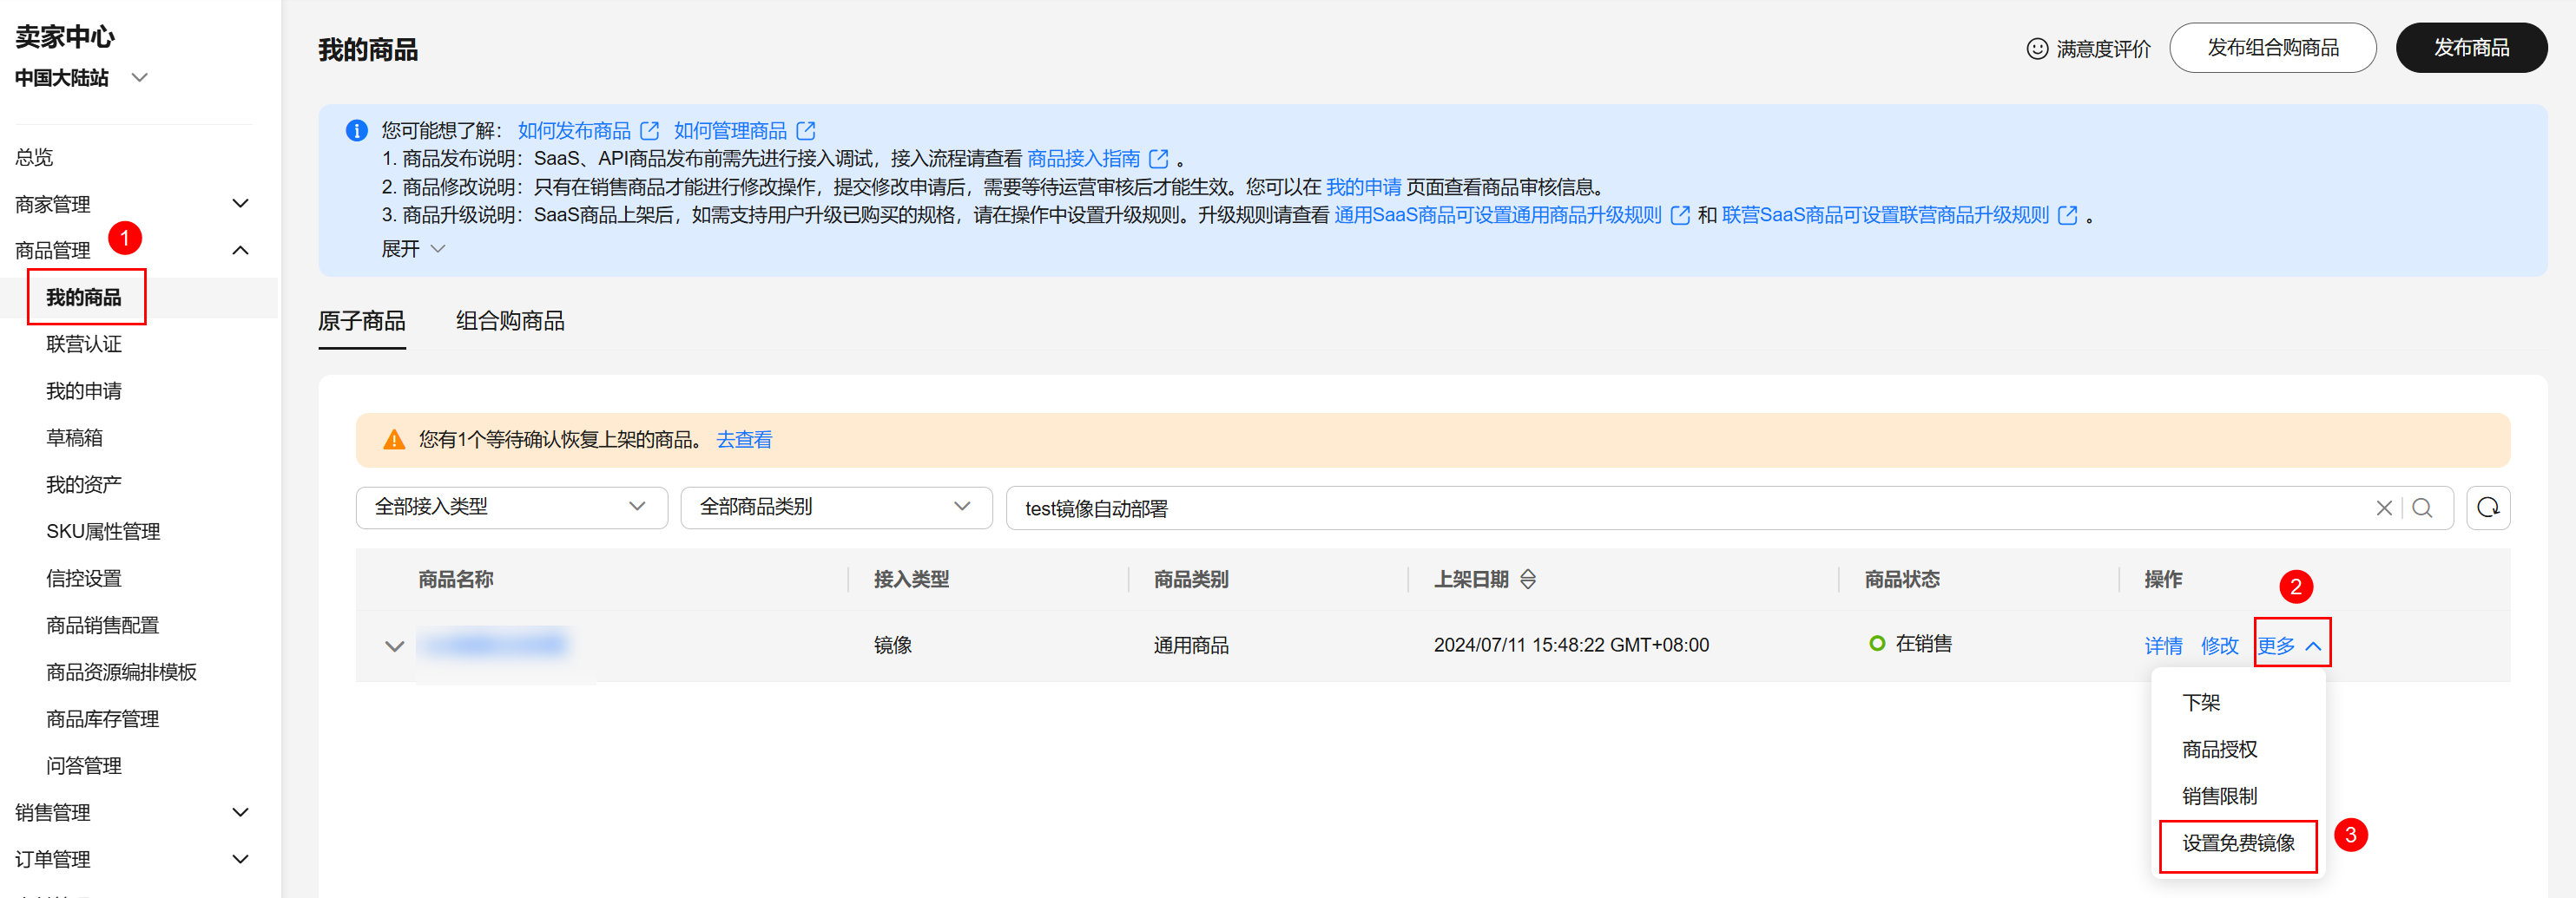Click the blue info icon in notice
Viewport: 2576px width, 898px height.
[356, 131]
